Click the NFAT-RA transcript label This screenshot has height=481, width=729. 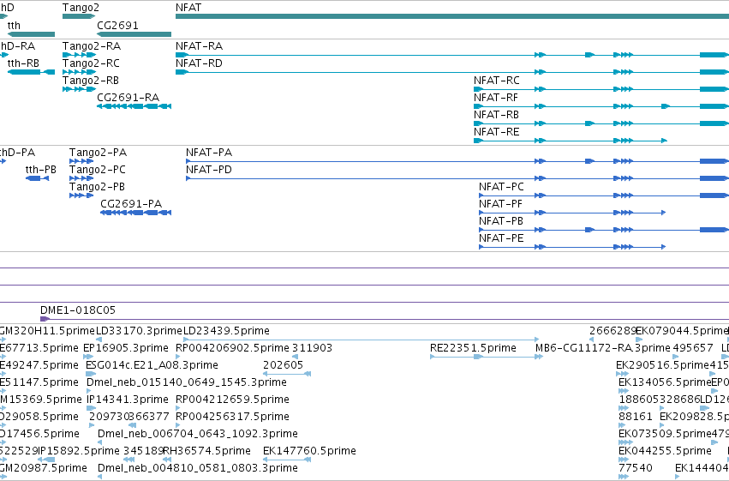click(x=199, y=46)
